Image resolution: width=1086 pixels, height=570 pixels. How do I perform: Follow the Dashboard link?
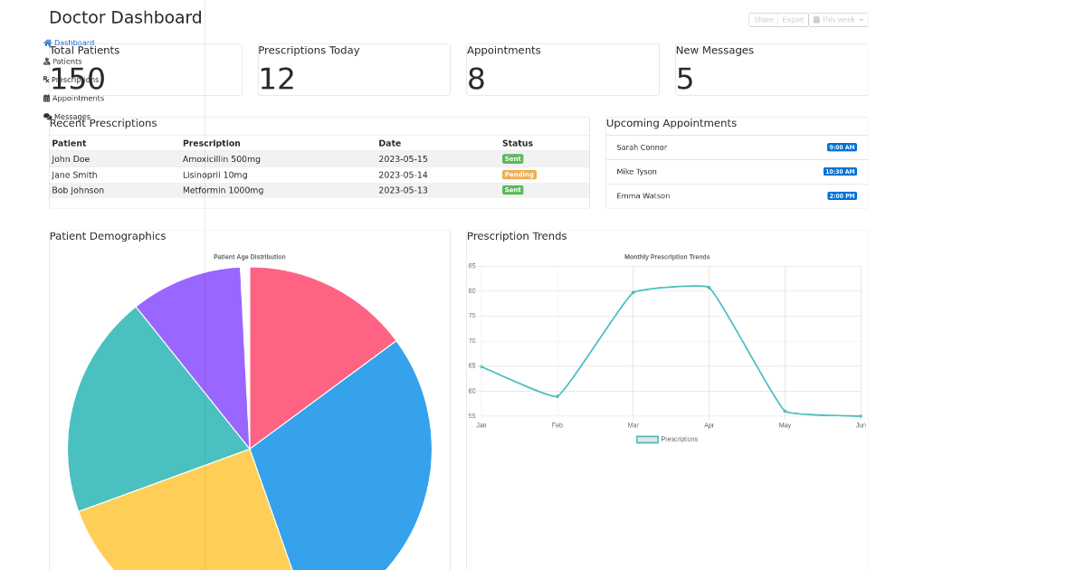(x=74, y=43)
